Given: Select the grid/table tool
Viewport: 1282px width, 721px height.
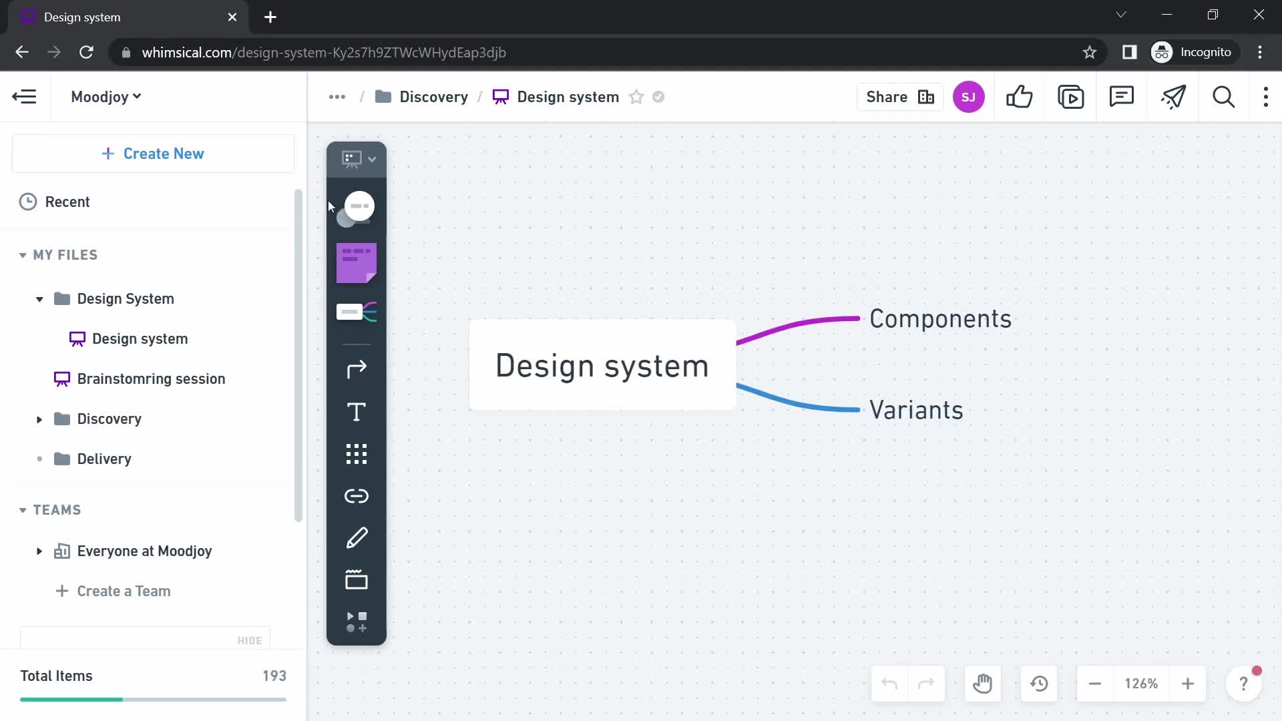Looking at the screenshot, I should 357,454.
